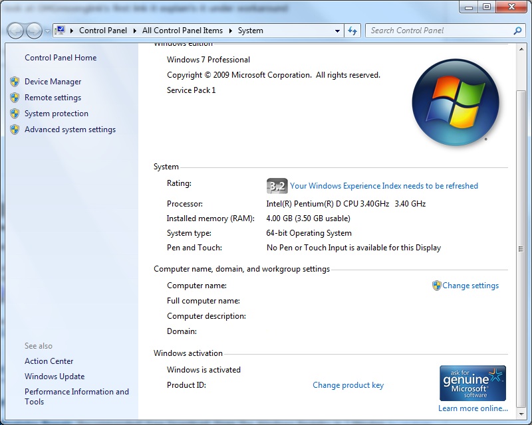The width and height of the screenshot is (532, 425).
Task: Open Remote settings
Action: pyautogui.click(x=53, y=98)
